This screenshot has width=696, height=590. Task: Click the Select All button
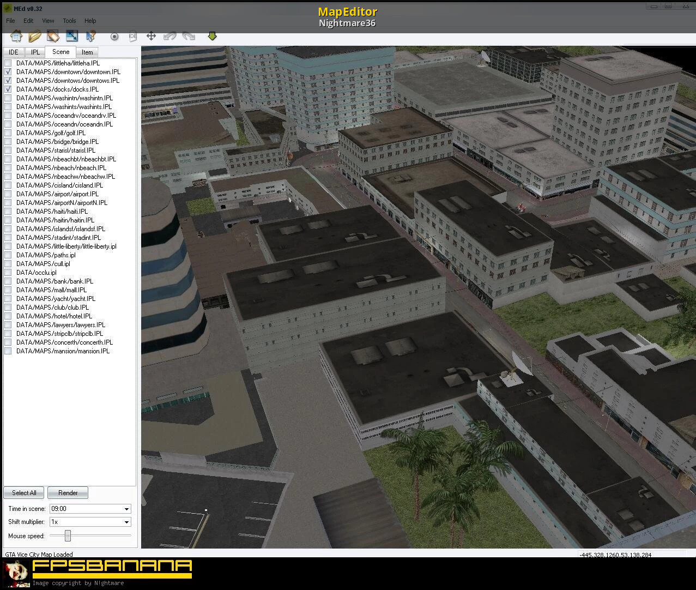click(25, 493)
